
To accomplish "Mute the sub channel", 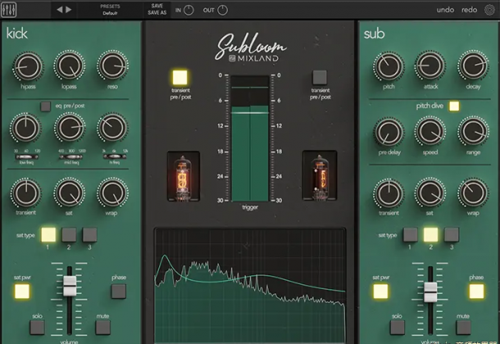I will 463,327.
